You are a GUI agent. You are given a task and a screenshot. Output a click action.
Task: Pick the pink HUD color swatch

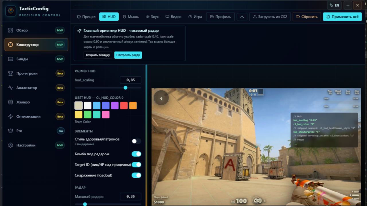(106, 115)
